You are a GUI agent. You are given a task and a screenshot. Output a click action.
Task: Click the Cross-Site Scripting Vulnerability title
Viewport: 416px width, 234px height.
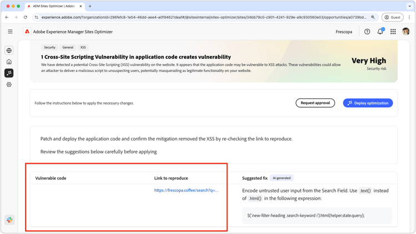[136, 57]
